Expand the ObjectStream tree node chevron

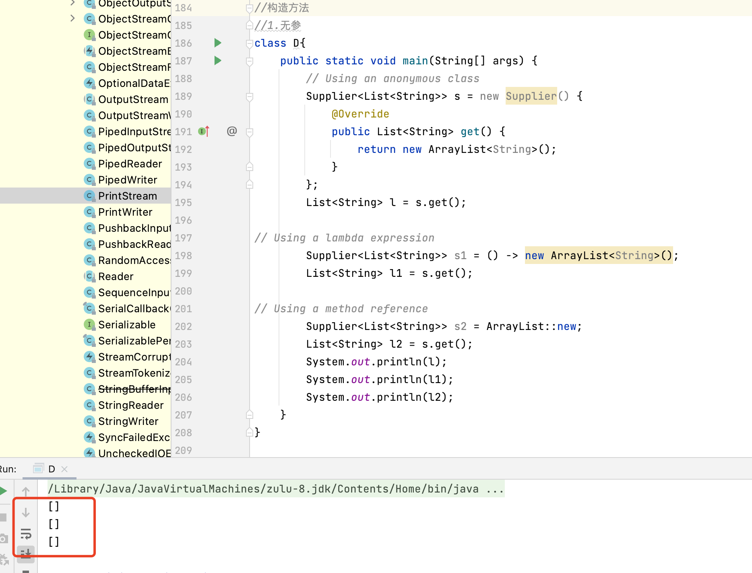click(72, 19)
